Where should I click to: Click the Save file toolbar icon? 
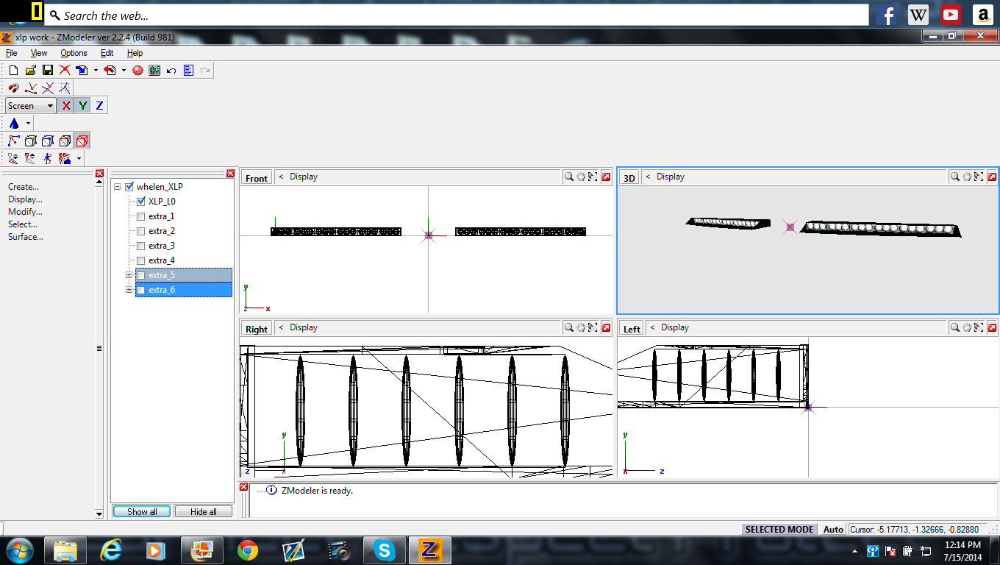(x=48, y=71)
